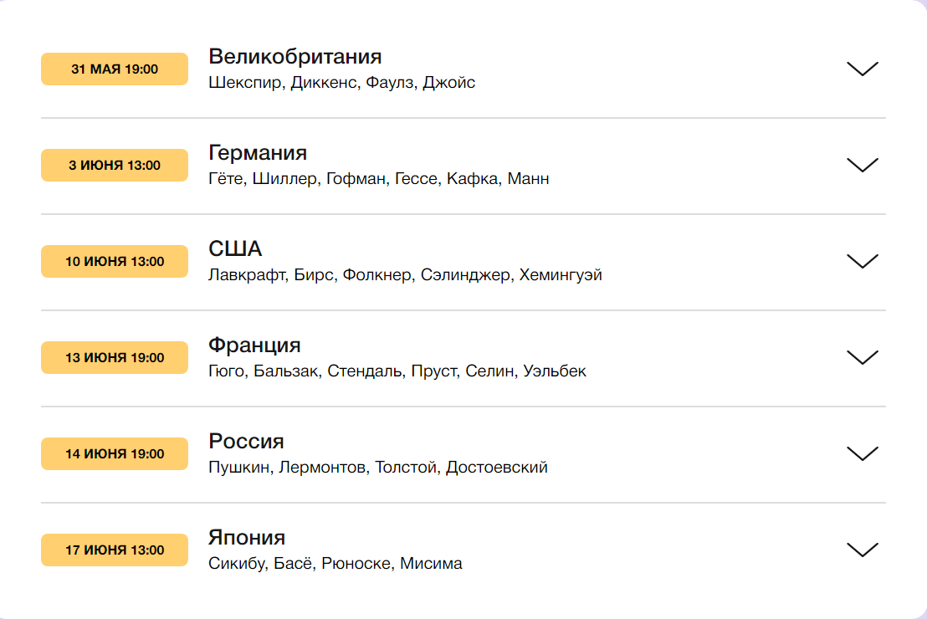Expand the Франция accordion chevron
927x619 pixels.
point(862,358)
